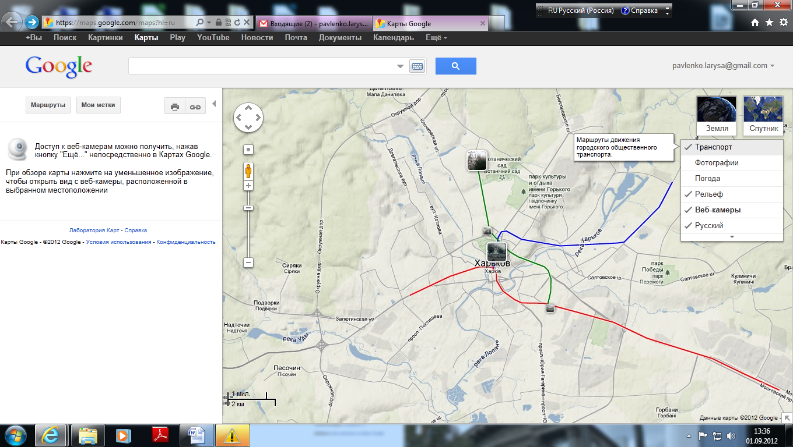
Task: Open Favorites star icon
Action: pos(769,23)
